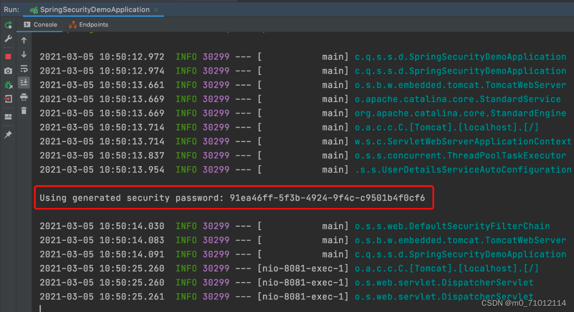Screen dimensions: 574x312
Task: Restore default tool window layout
Action: (8, 116)
